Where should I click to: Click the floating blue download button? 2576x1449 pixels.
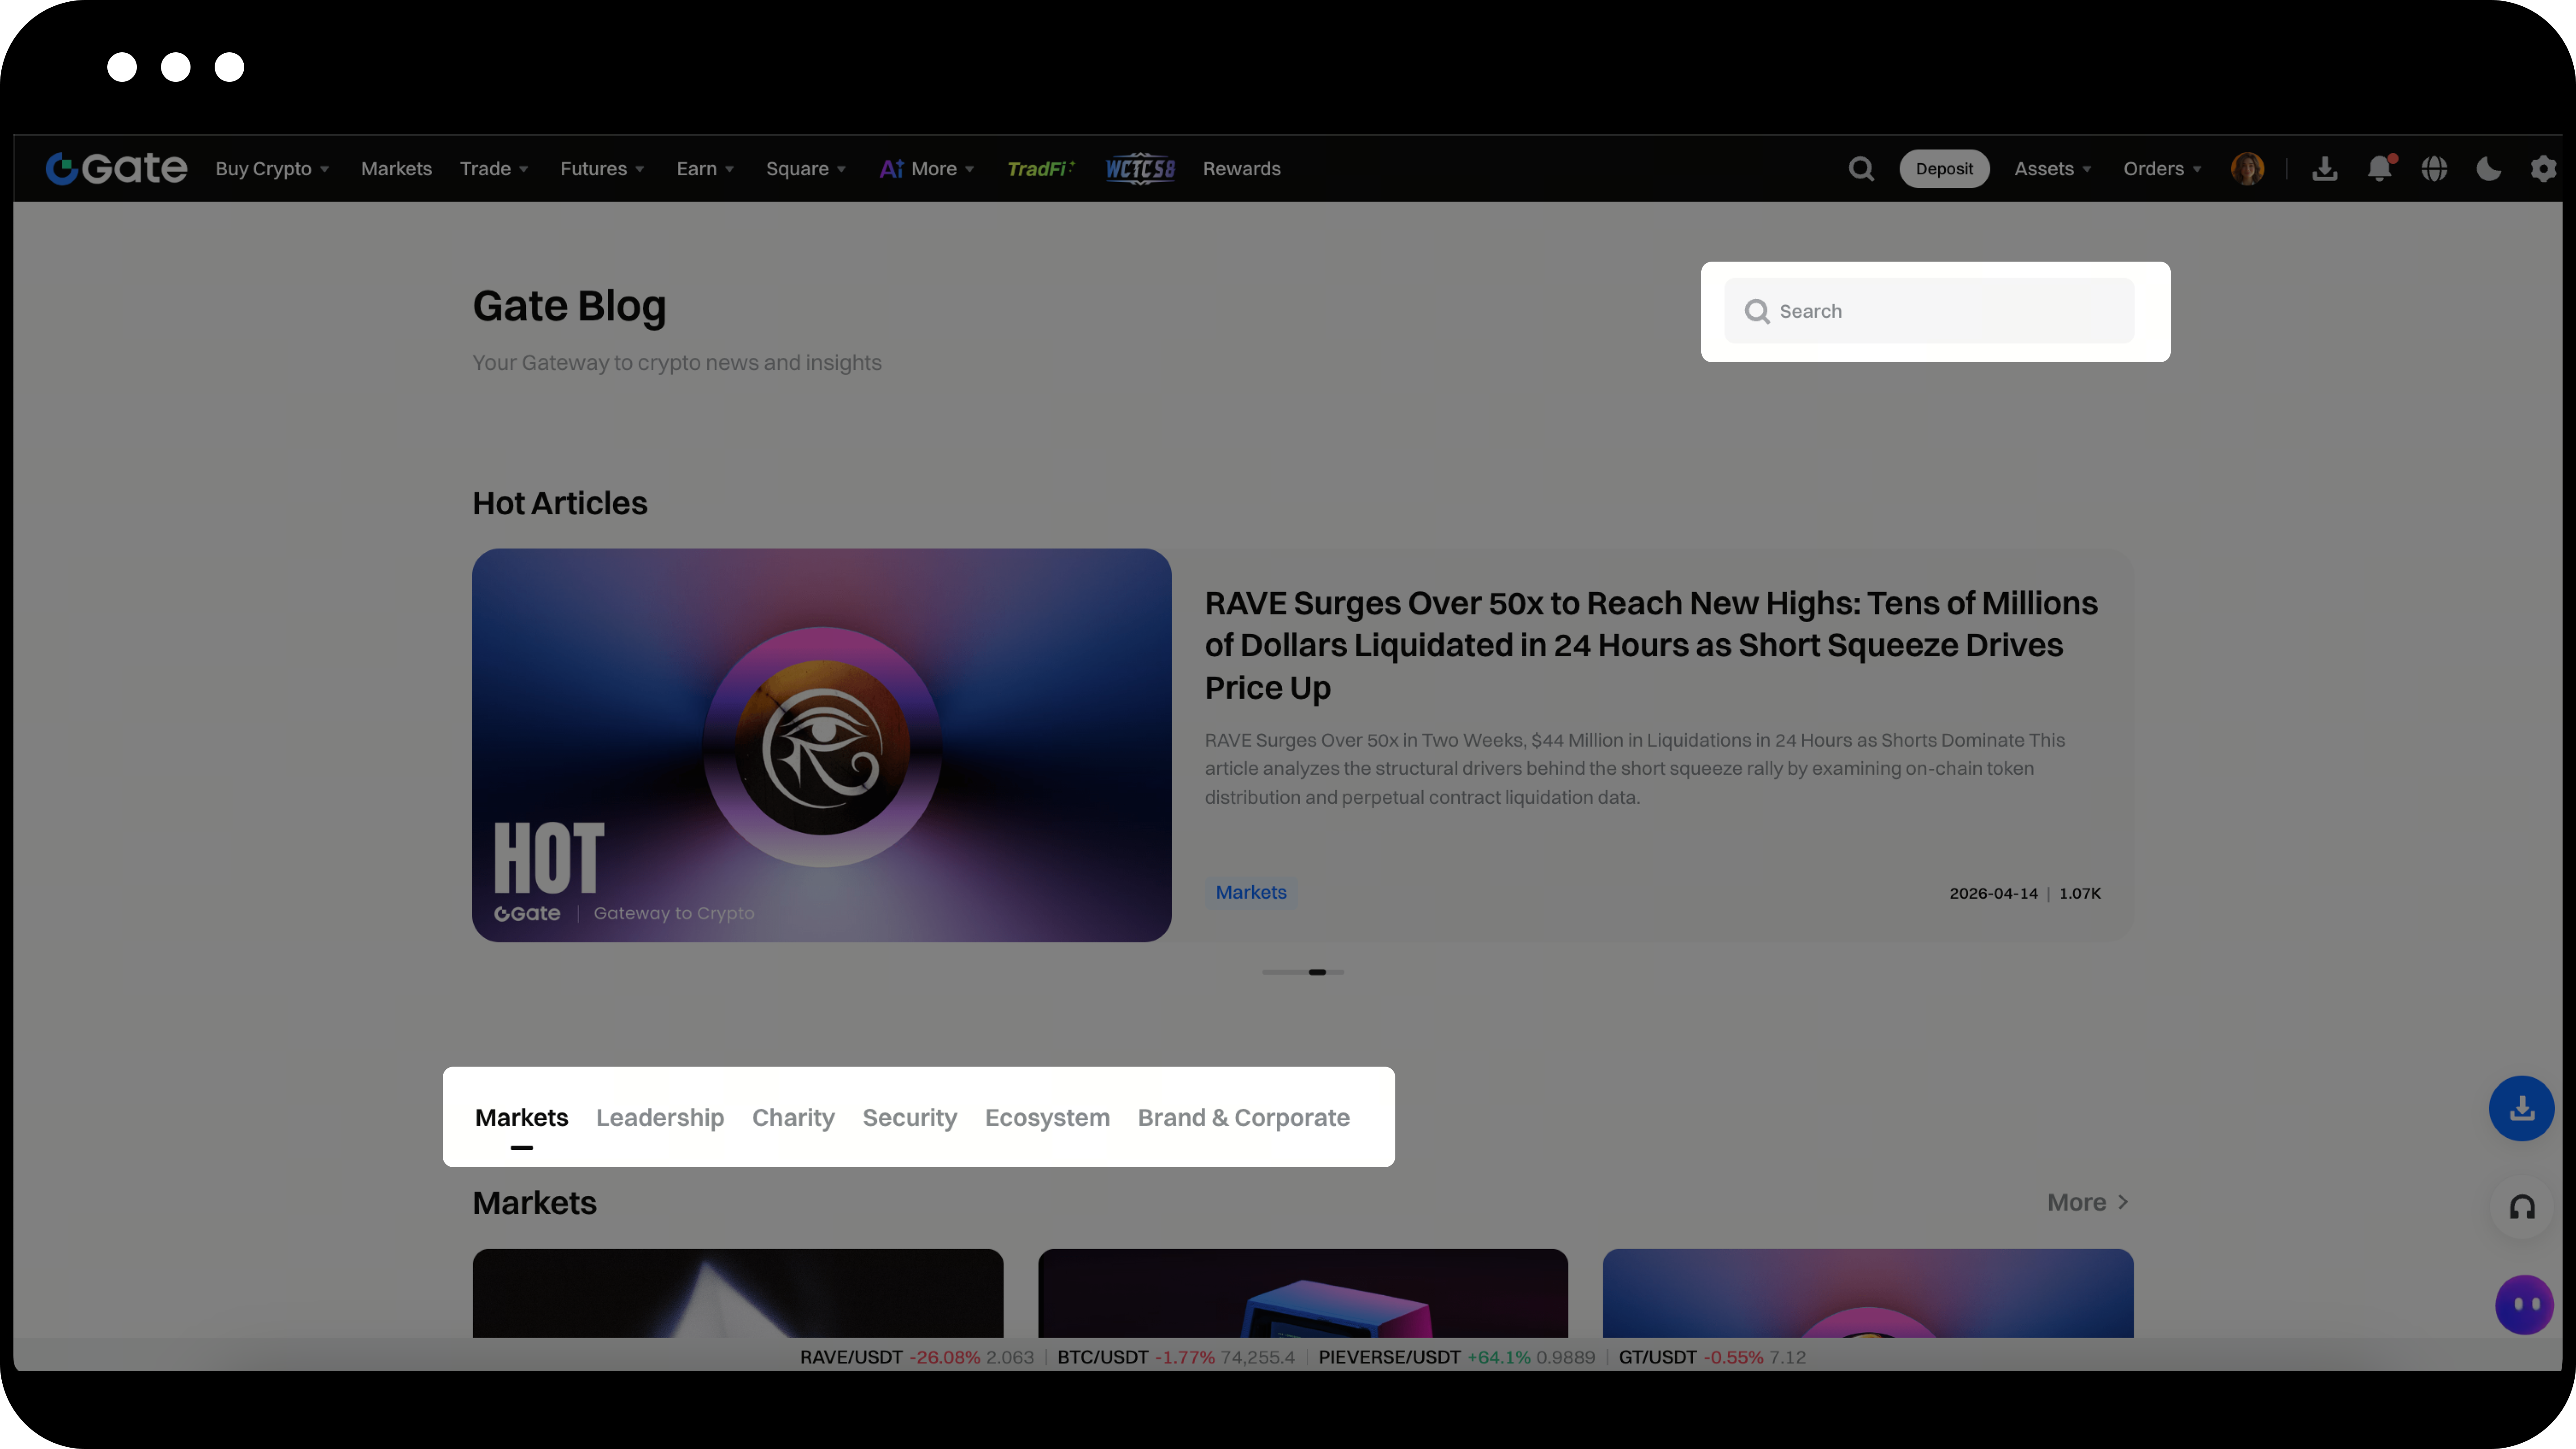[2521, 1108]
